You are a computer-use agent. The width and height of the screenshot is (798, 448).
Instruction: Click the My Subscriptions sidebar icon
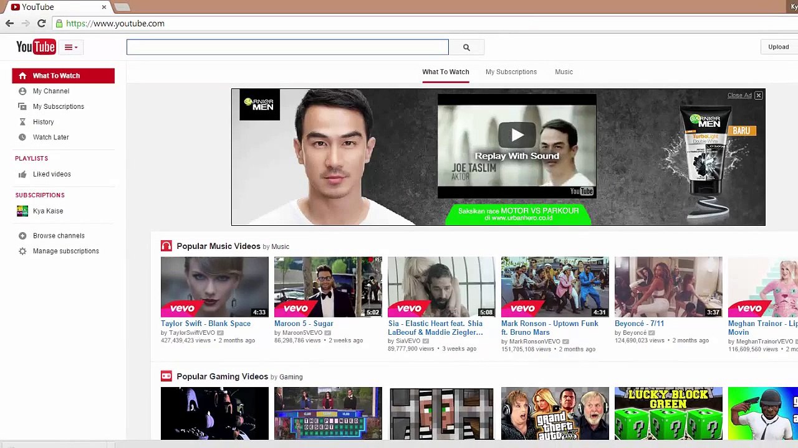[22, 106]
